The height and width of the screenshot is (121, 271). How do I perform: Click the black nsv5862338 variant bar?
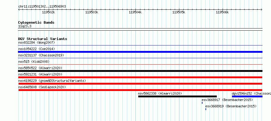point(177,96)
